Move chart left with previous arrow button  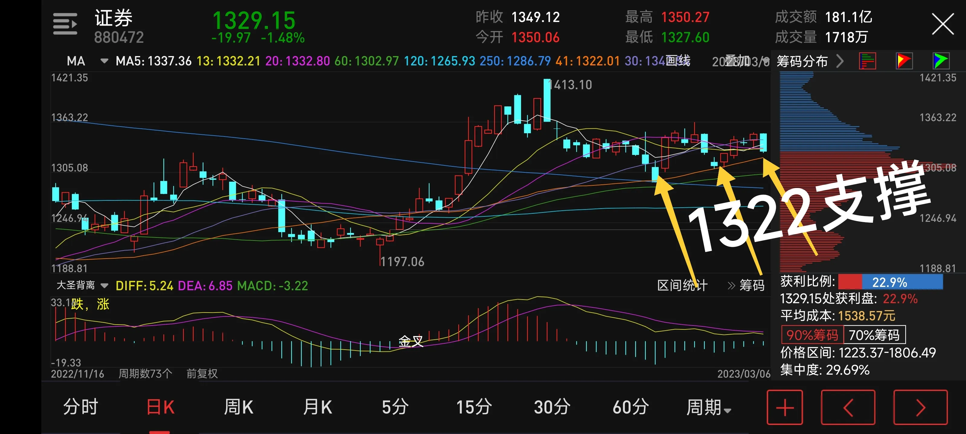click(x=848, y=407)
